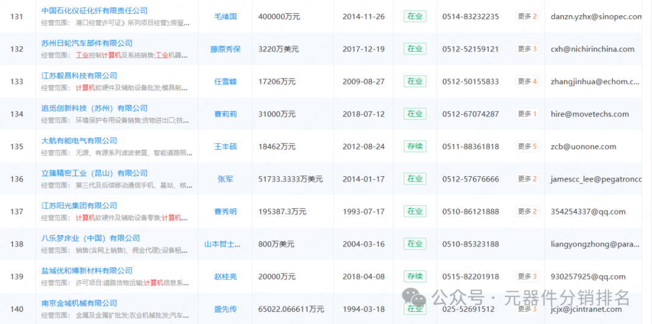Expand 更多 4 phones for row 133
The height and width of the screenshot is (324, 652).
tap(527, 81)
